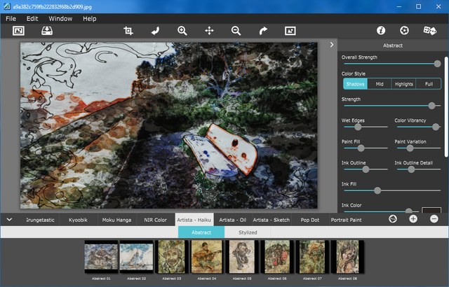Activate the pan move tool
Viewport: 449px width, 287px height.
point(209,31)
